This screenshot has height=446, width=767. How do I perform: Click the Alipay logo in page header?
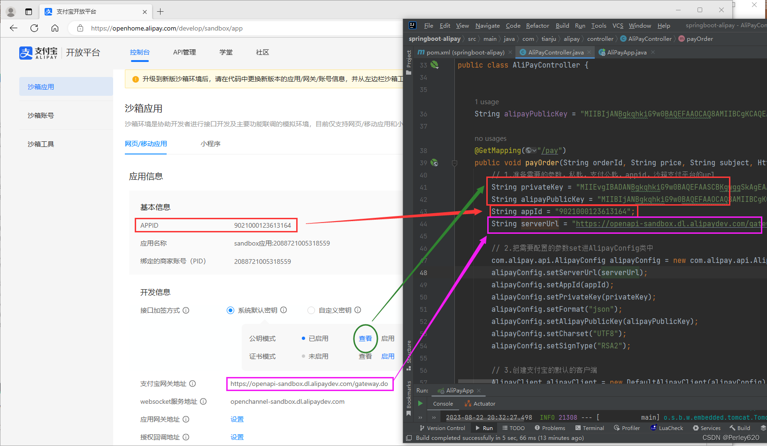38,53
